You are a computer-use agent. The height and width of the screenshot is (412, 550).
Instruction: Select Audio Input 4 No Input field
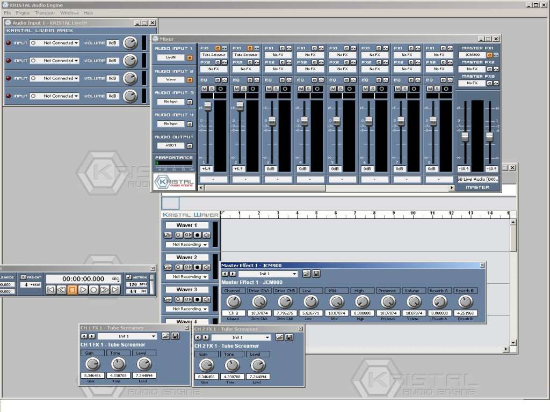[171, 124]
